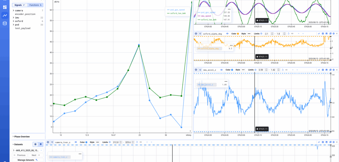The image size is (339, 162).
Task: Click link-limits icon on camera_tvec_z plot
Action: click(x=140, y=142)
